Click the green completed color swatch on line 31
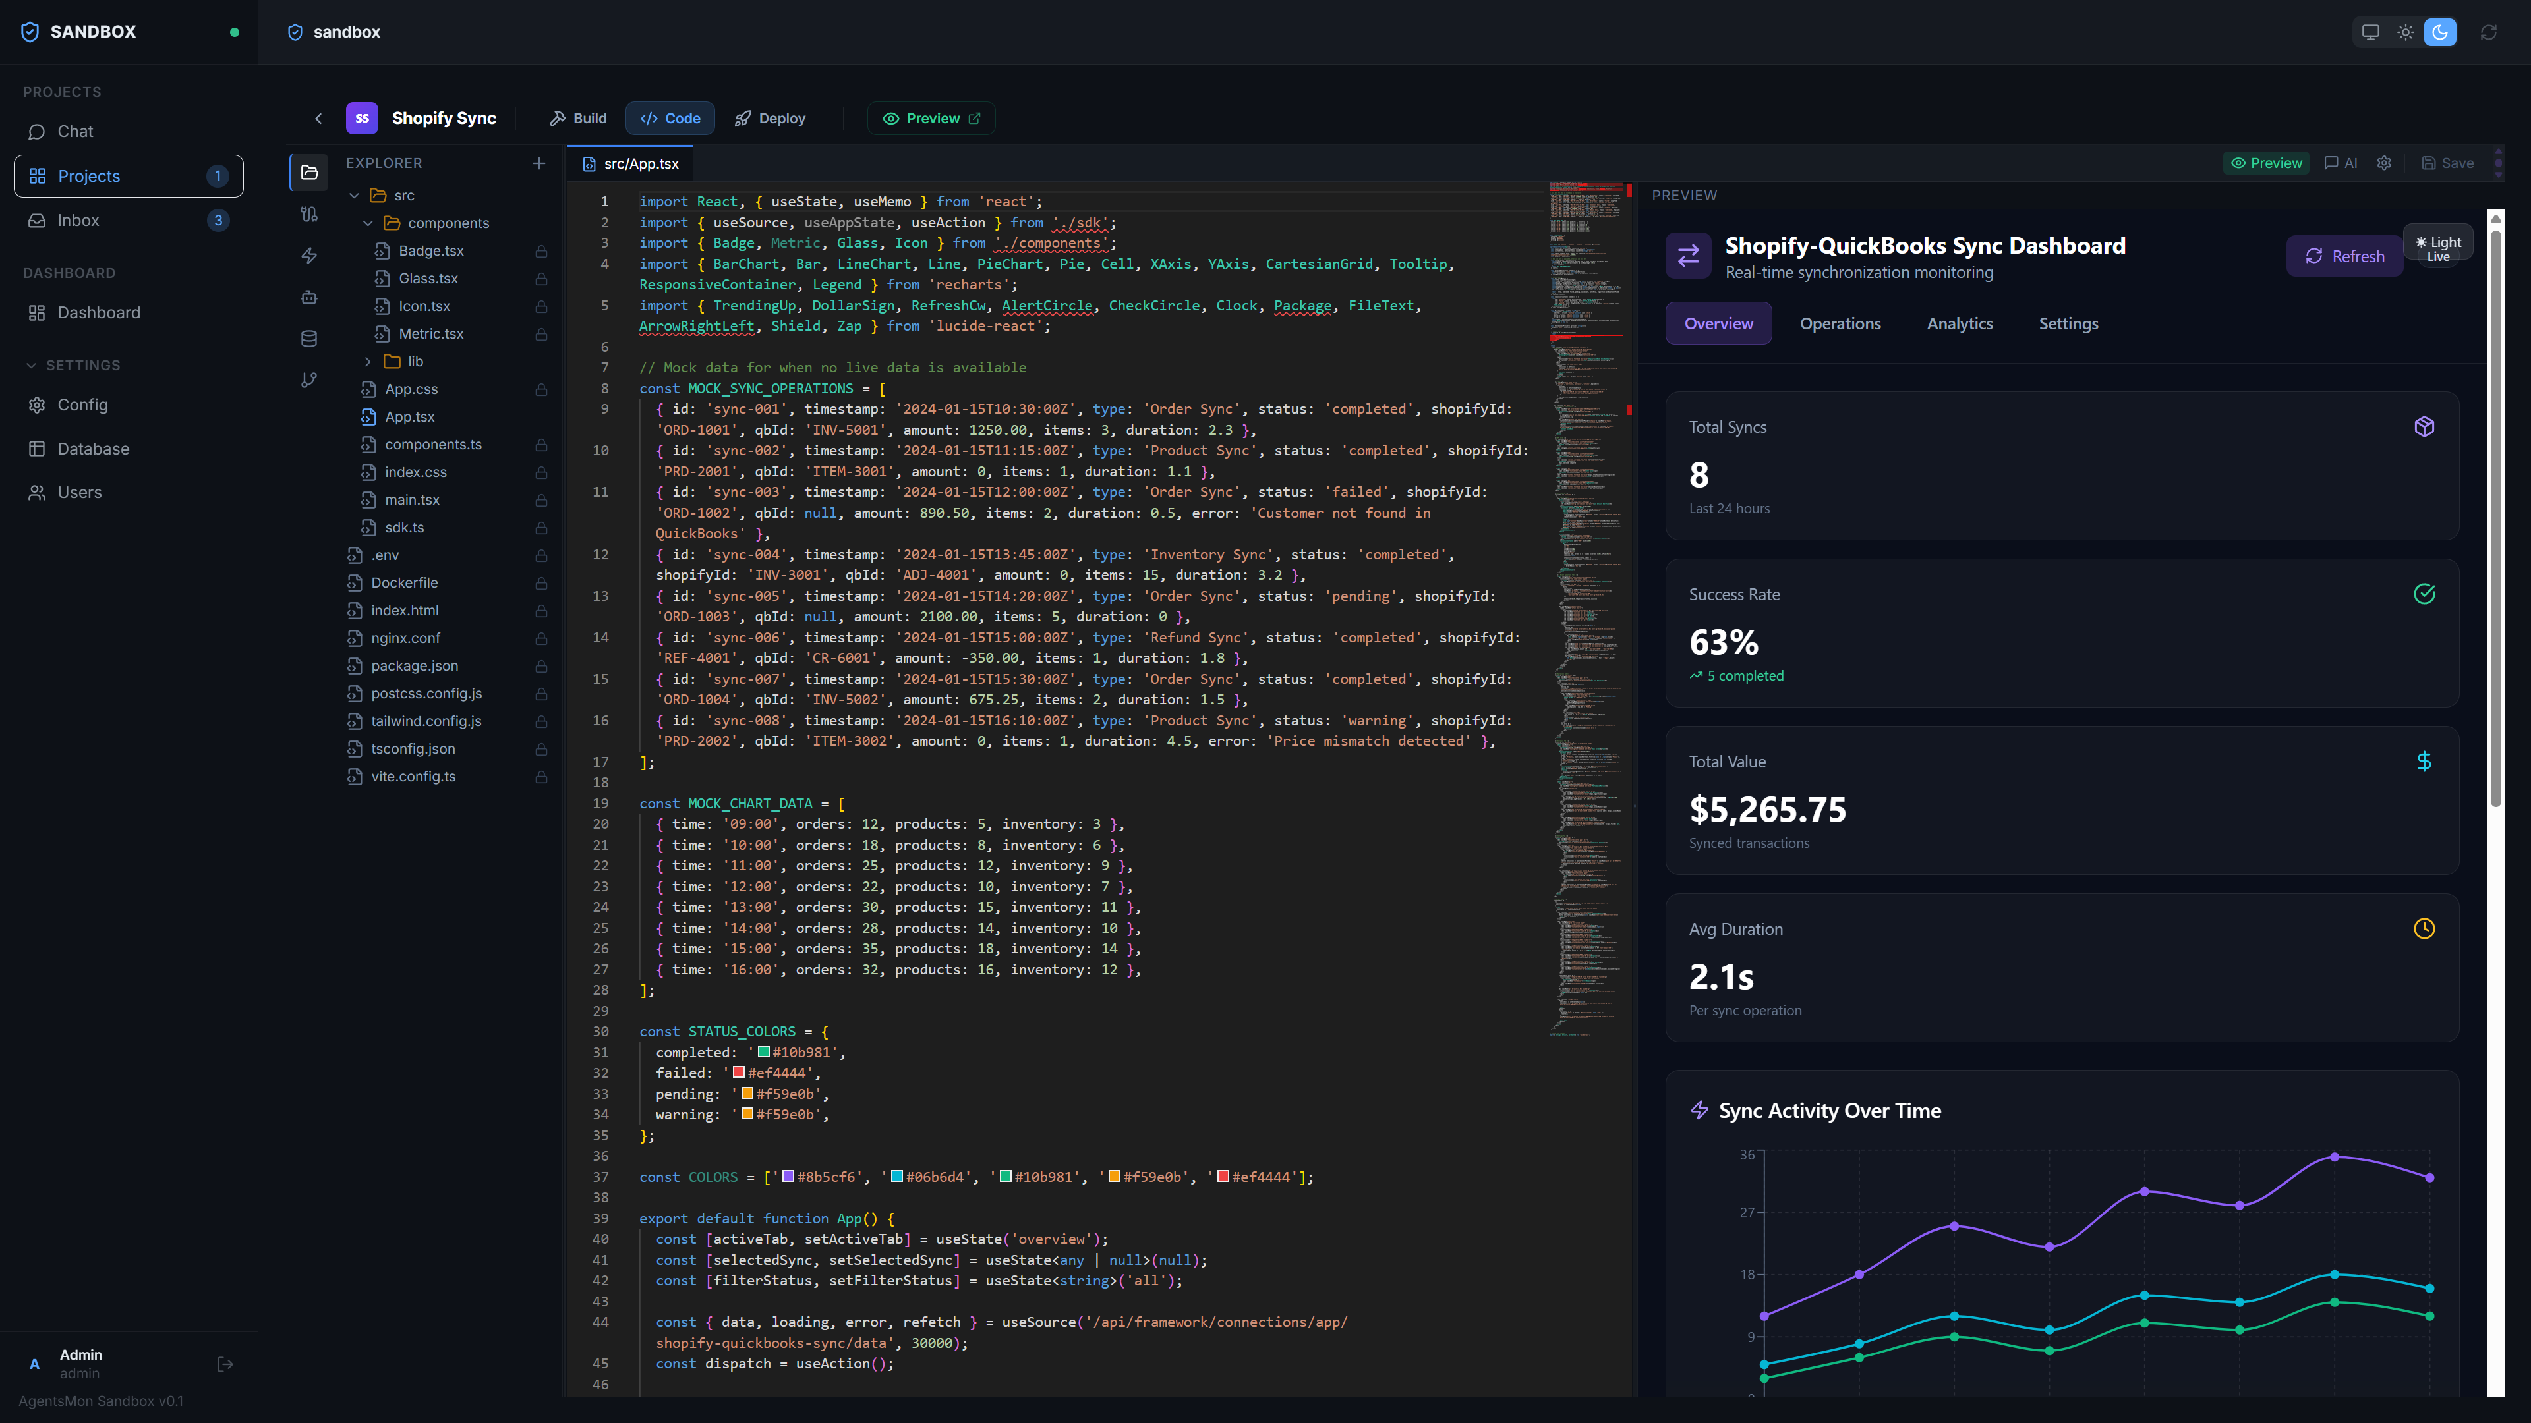Screen dimensions: 2531x1423 click(763, 1052)
